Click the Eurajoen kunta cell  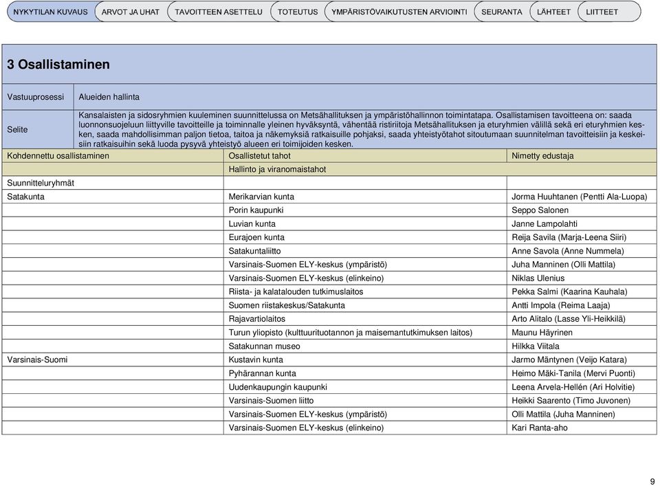click(x=365, y=237)
